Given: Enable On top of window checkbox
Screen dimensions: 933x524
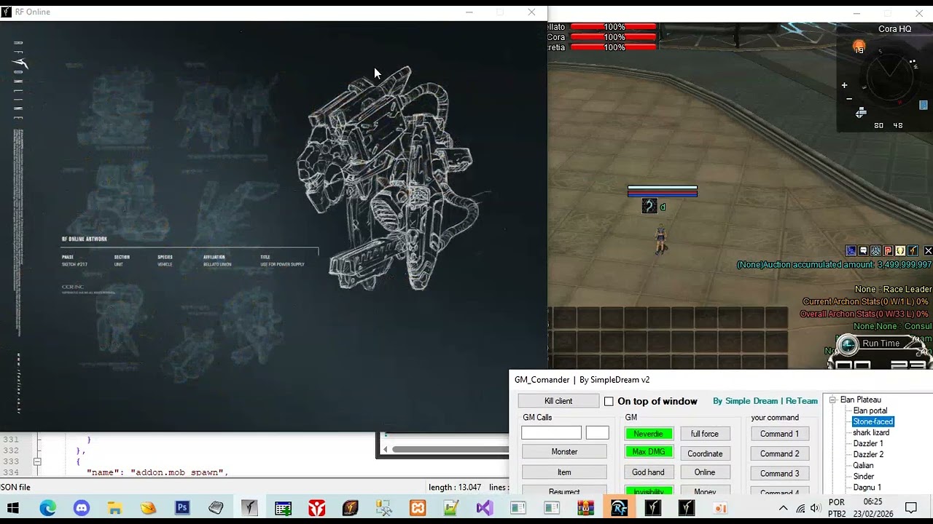Looking at the screenshot, I should point(609,401).
